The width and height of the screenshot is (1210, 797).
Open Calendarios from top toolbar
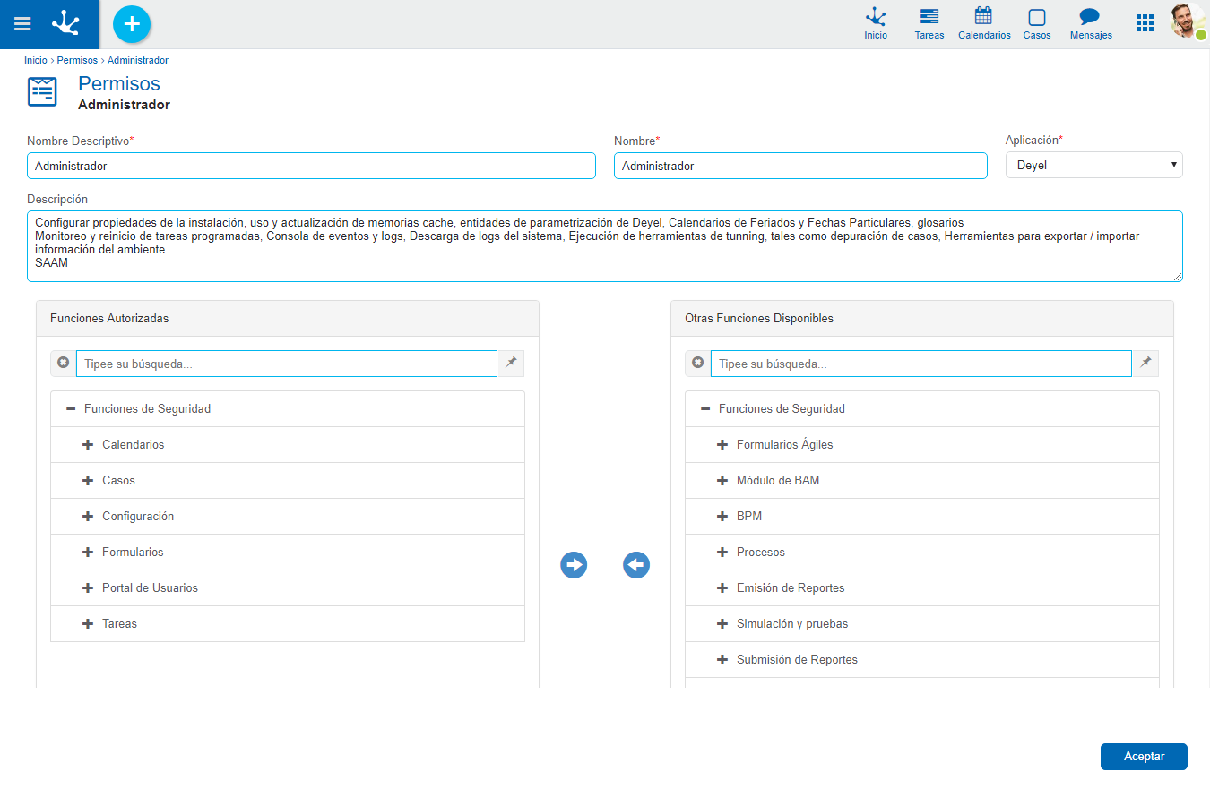click(984, 24)
